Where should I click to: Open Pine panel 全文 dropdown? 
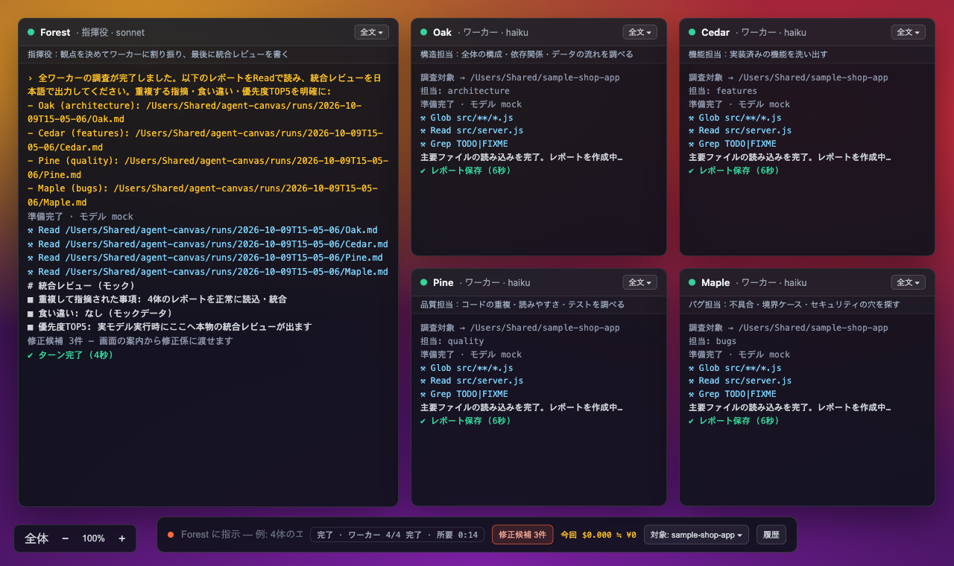(x=639, y=282)
